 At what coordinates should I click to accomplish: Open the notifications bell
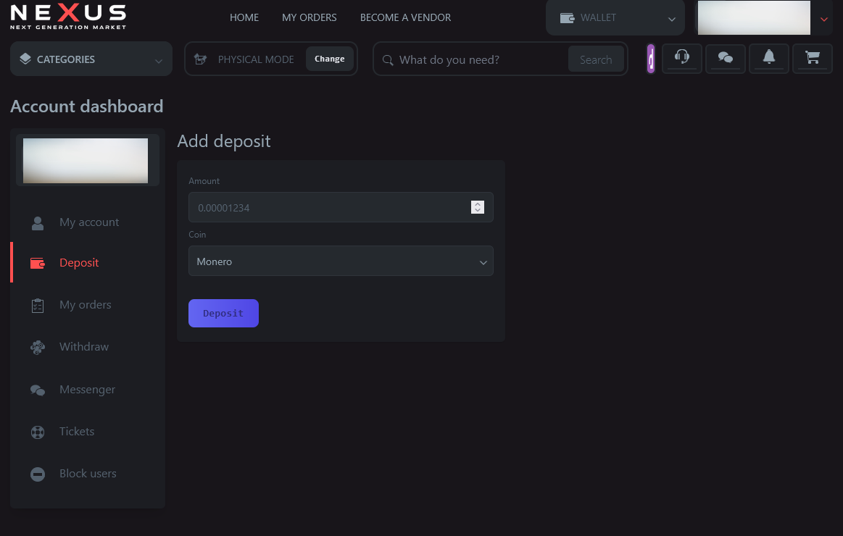point(769,58)
